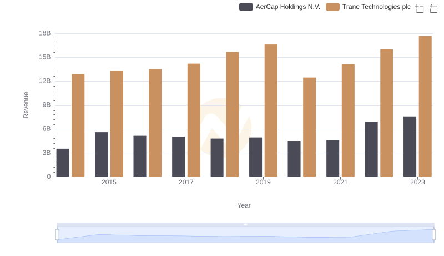Click the zoom area select icon

pos(420,8)
